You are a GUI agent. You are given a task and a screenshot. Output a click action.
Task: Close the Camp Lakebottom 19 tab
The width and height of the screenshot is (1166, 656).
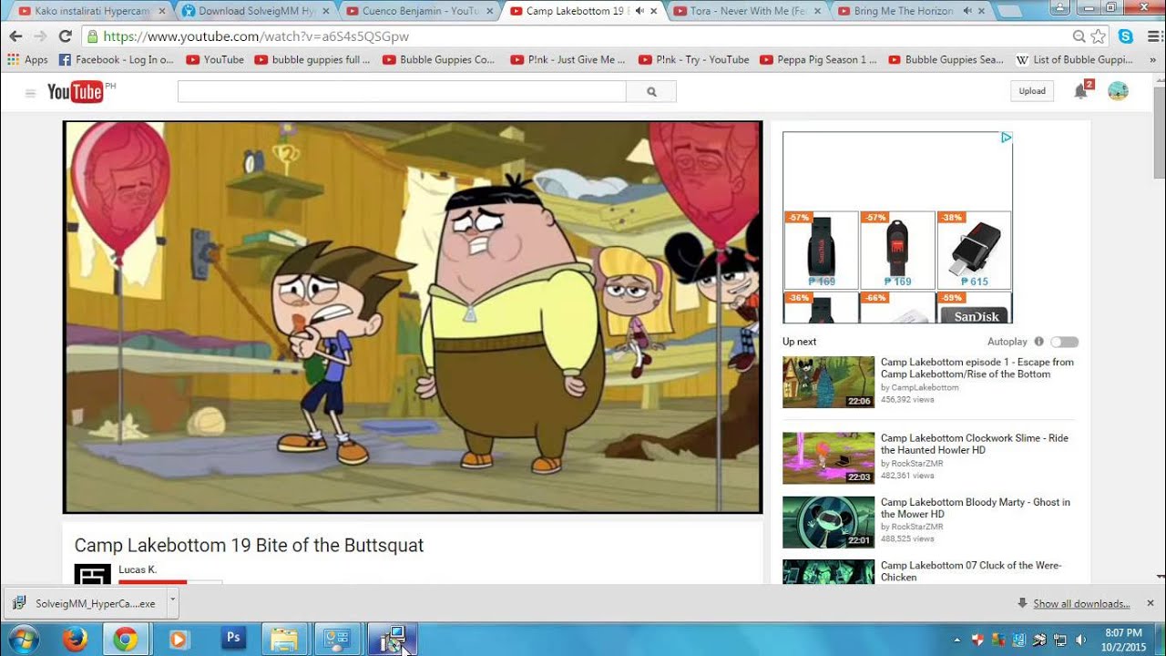point(653,11)
